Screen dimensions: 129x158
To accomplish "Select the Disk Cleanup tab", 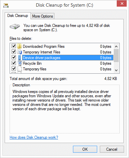I will point(18,16).
